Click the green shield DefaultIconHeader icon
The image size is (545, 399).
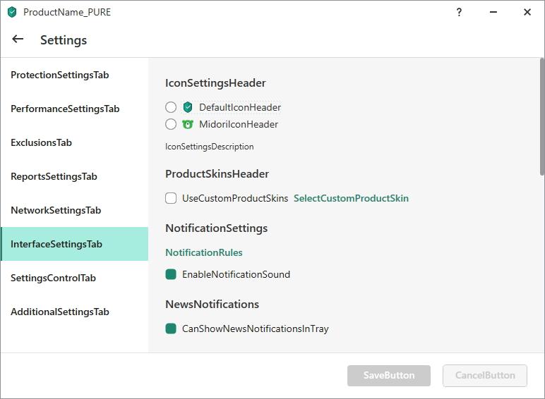coord(188,107)
